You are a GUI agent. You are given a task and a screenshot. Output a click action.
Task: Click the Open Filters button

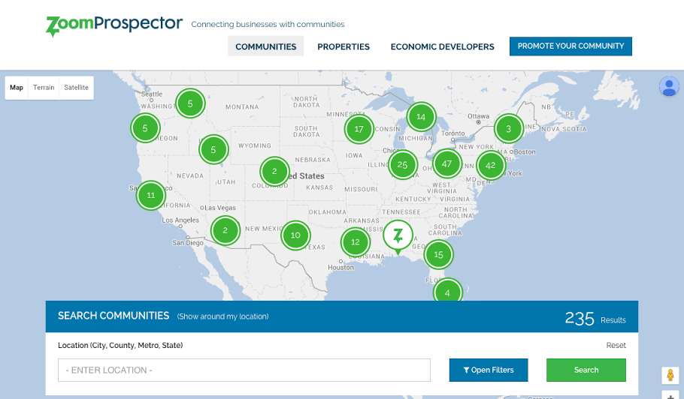point(488,370)
